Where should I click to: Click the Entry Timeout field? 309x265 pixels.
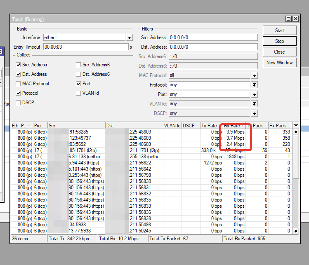86,47
